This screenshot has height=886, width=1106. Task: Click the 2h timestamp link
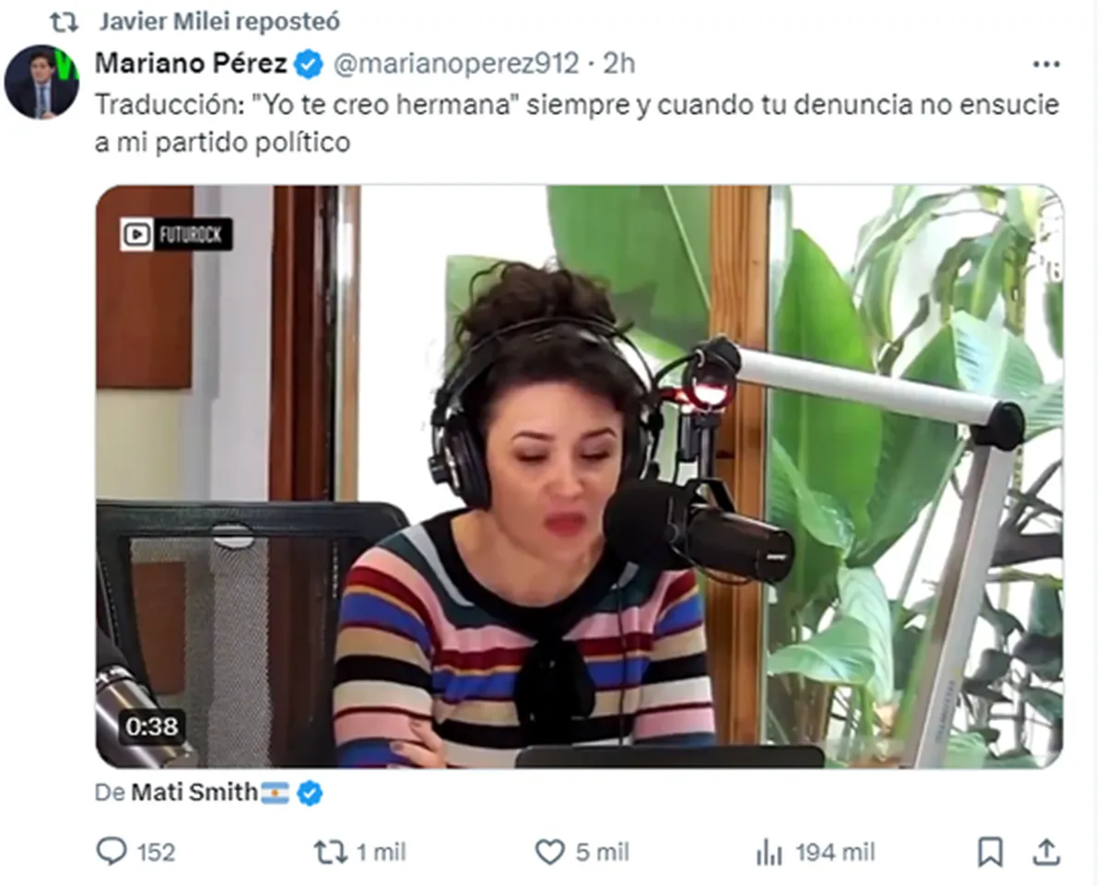[619, 64]
